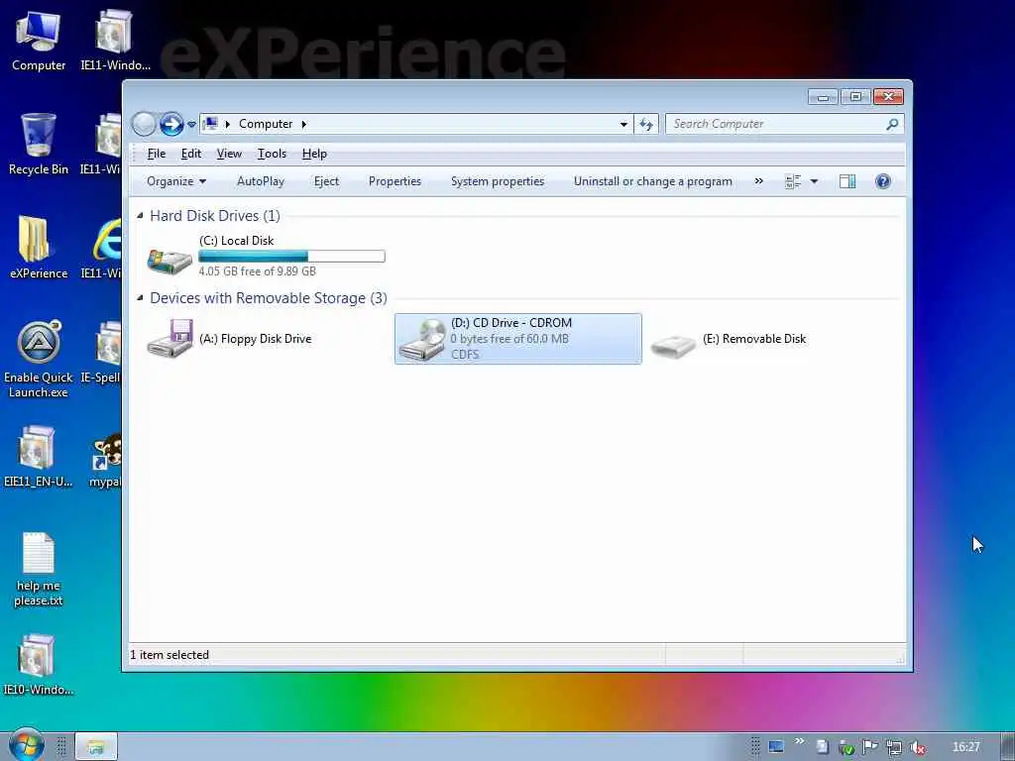Select the (E:) Removable Disk drive
The image size is (1015, 761).
[x=730, y=339]
